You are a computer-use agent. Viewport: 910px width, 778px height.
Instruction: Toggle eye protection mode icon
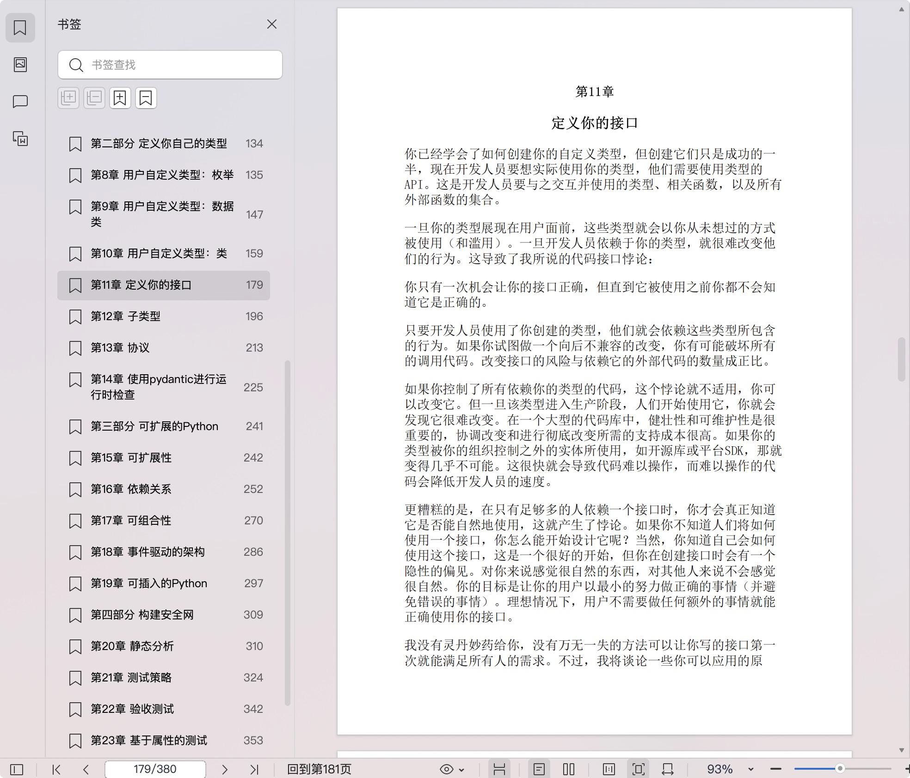(x=446, y=769)
